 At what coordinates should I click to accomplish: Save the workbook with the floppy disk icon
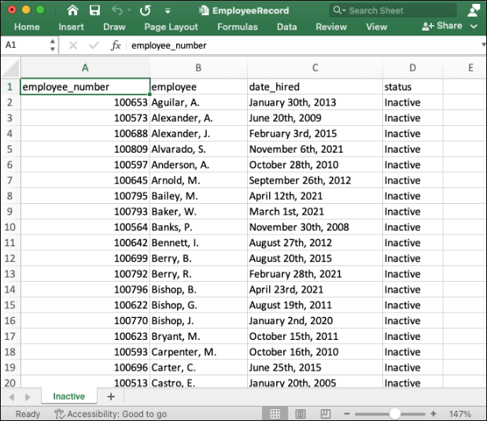coord(94,10)
